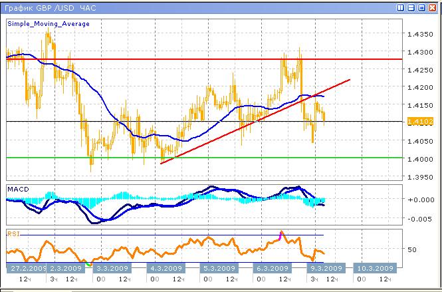
Task: Select the RSI panel label
Action: 13,233
